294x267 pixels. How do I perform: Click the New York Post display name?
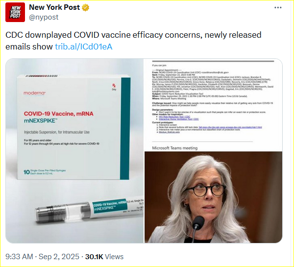pos(54,7)
